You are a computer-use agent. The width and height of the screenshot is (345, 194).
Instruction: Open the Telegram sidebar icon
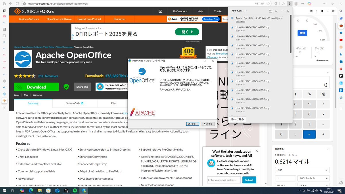pyautogui.click(x=341, y=33)
